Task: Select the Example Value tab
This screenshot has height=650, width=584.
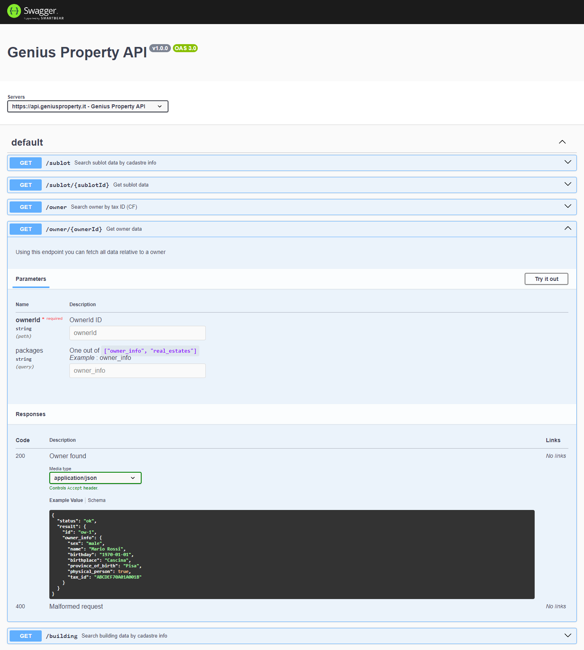Action: coord(66,500)
